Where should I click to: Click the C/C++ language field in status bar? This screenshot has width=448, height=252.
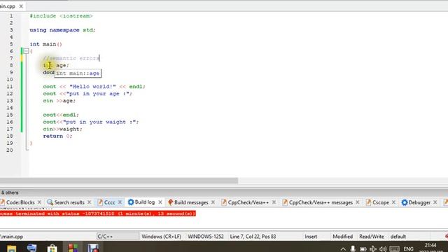click(118, 237)
